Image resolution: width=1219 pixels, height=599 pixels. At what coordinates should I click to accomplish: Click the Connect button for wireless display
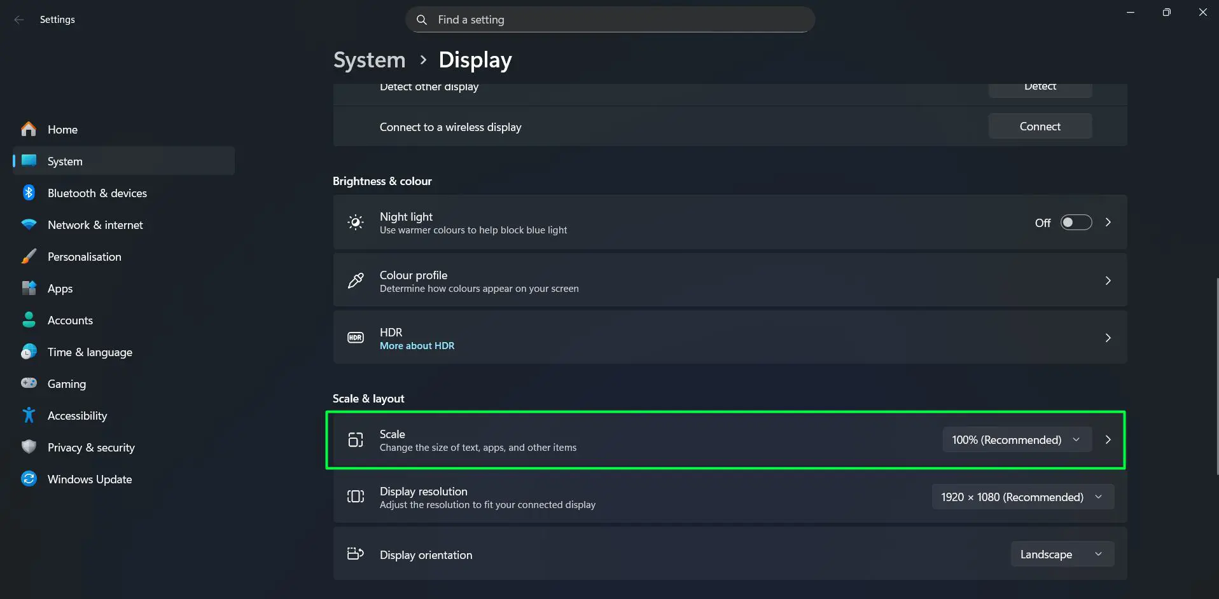[x=1040, y=126]
